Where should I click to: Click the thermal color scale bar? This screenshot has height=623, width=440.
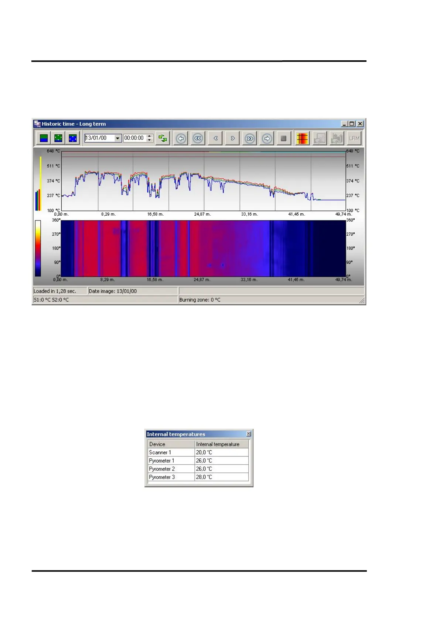(38, 248)
